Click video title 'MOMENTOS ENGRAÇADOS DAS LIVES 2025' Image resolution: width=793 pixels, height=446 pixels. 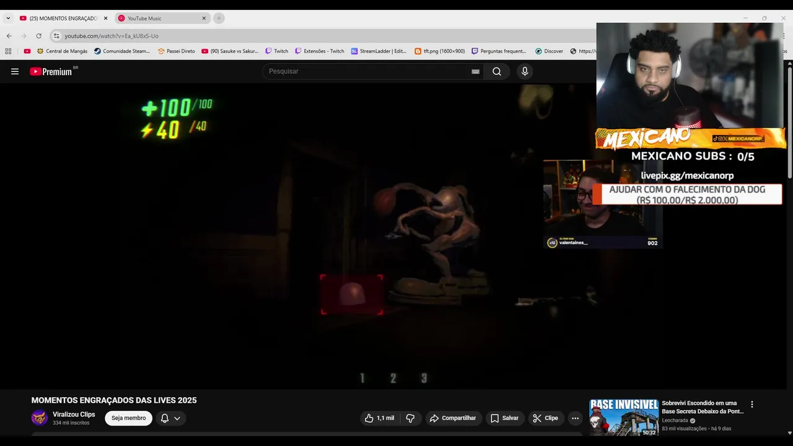114,401
